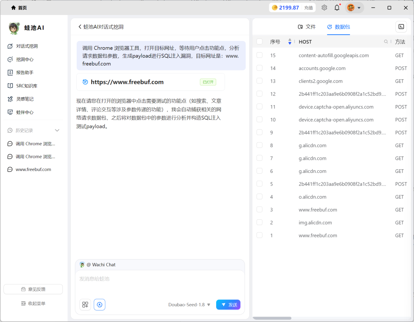The width and height of the screenshot is (414, 322).
Task: Open 灵感笔记 from the sidebar
Action: 26,99
